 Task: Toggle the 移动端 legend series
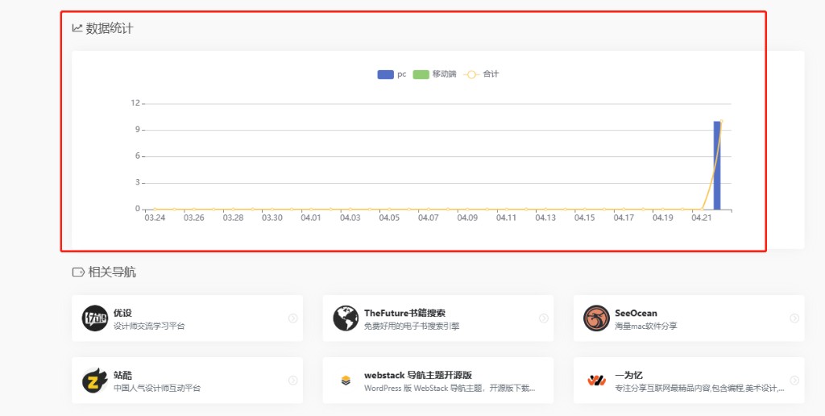[434, 74]
